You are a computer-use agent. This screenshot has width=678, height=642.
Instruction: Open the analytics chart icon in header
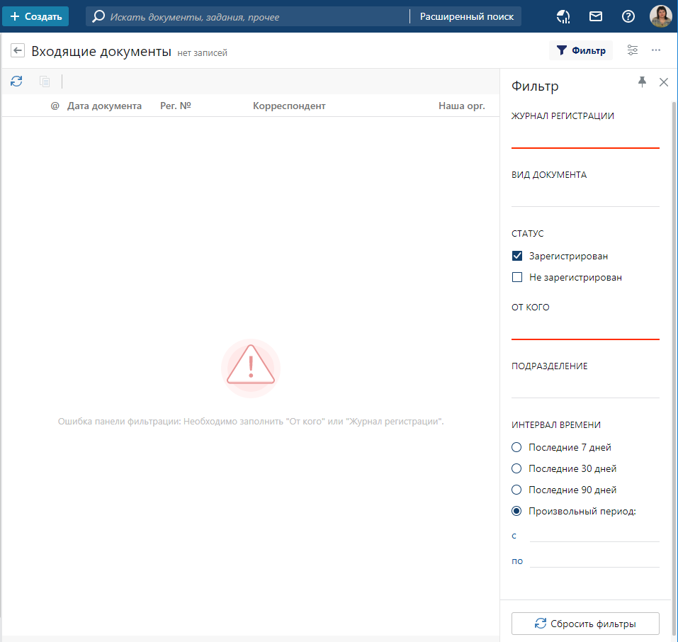563,16
